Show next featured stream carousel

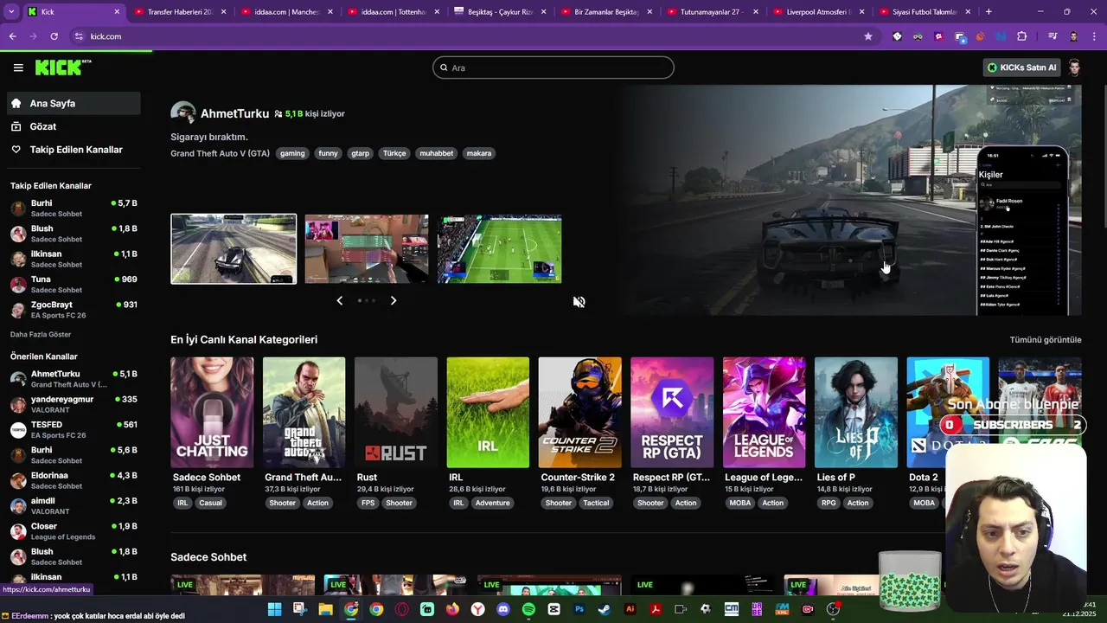click(x=394, y=300)
